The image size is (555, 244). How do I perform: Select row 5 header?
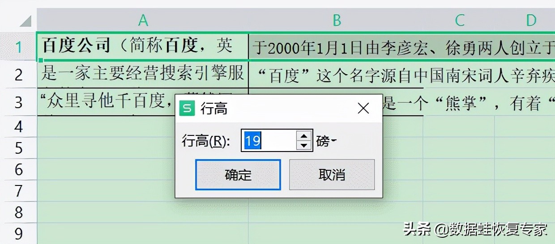[x=18, y=148]
